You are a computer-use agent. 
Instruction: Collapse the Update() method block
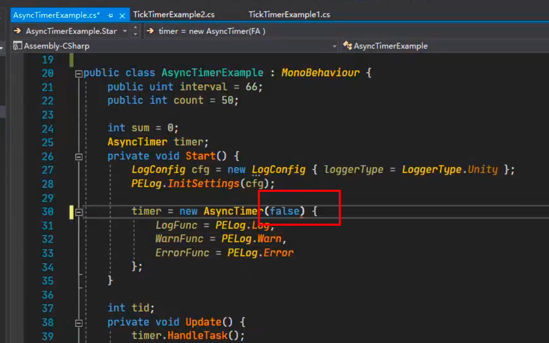[x=79, y=323]
